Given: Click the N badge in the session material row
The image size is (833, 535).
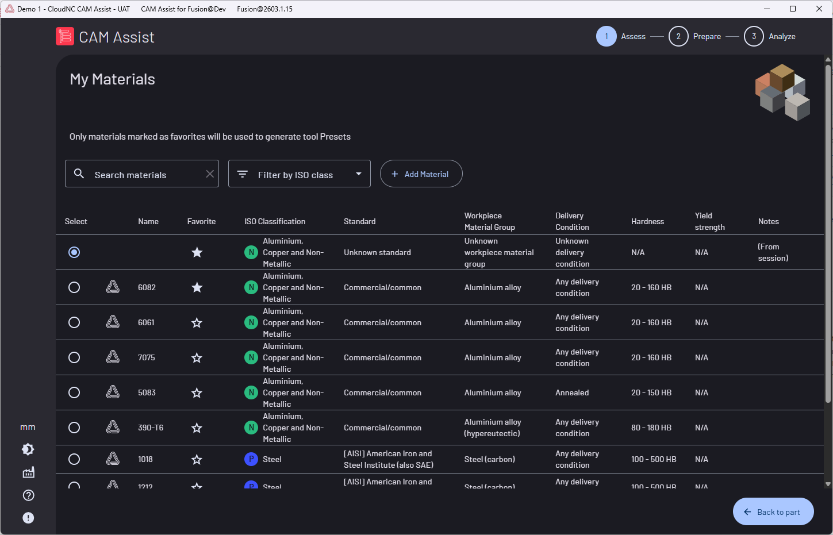Looking at the screenshot, I should pyautogui.click(x=251, y=252).
